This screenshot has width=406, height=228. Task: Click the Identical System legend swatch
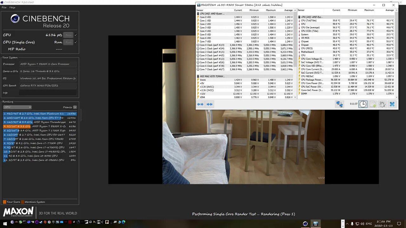click(23, 202)
